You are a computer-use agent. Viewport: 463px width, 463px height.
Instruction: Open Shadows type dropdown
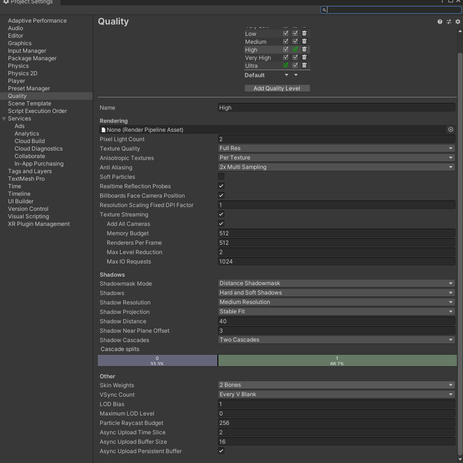[336, 293]
